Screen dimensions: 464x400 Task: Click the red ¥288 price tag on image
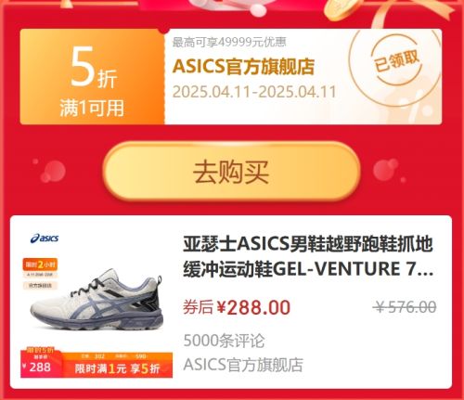(41, 365)
